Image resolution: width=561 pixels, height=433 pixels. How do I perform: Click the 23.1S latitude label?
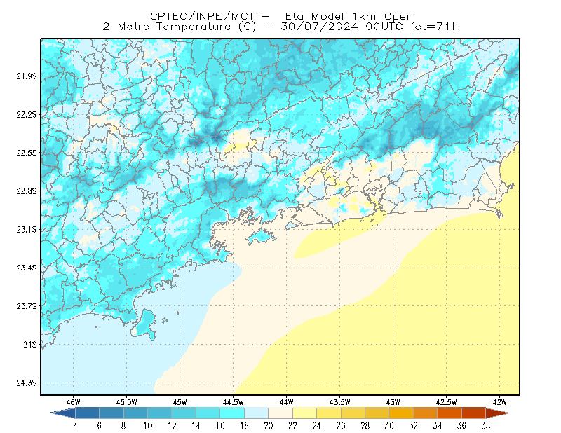pos(26,229)
